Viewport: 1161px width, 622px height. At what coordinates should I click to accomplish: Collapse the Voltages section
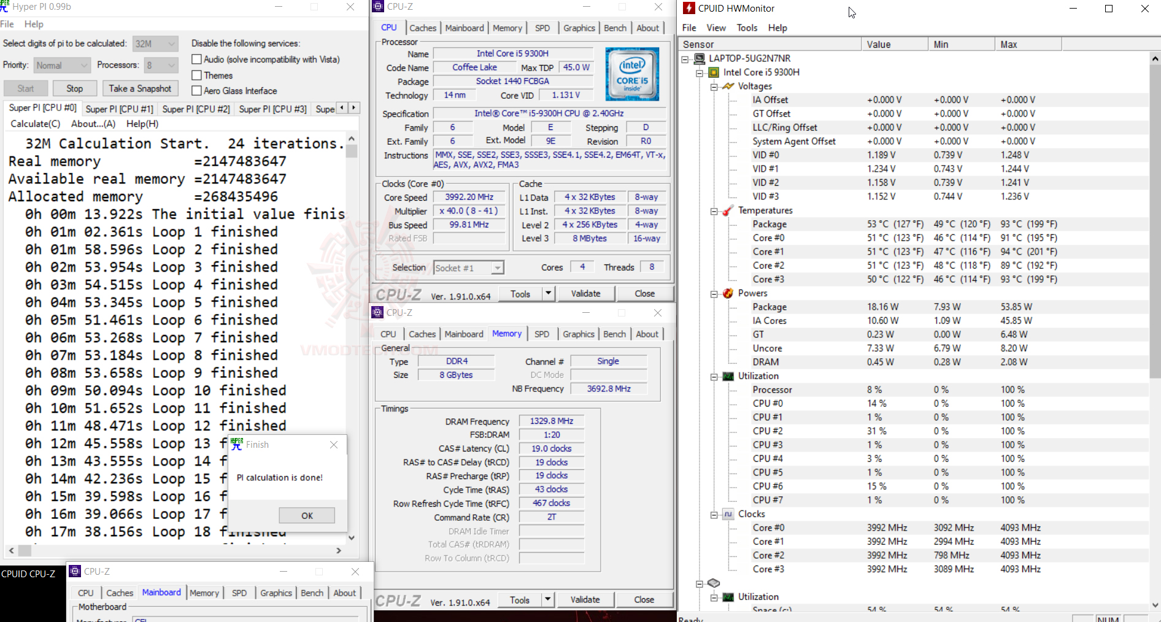[x=714, y=87]
